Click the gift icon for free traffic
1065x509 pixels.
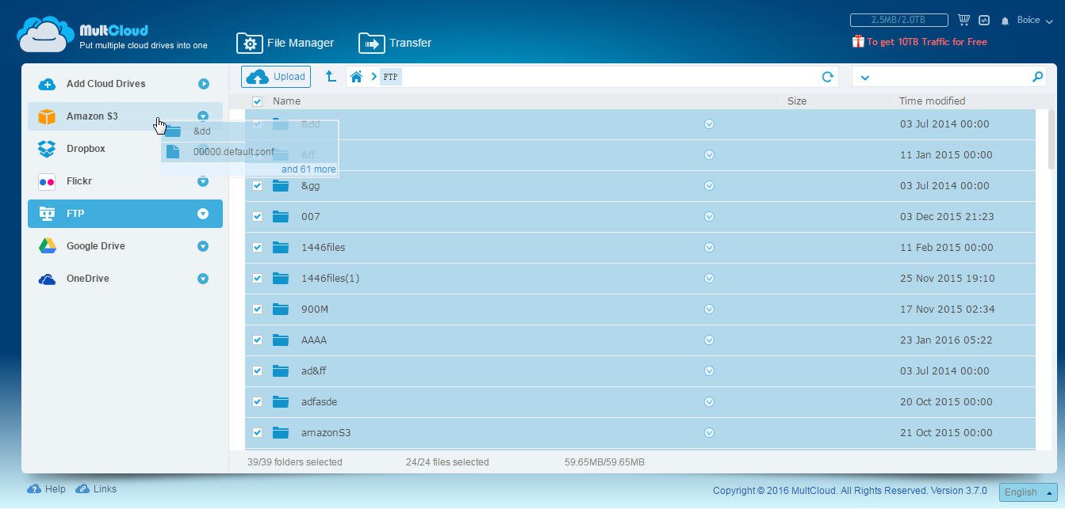click(857, 41)
